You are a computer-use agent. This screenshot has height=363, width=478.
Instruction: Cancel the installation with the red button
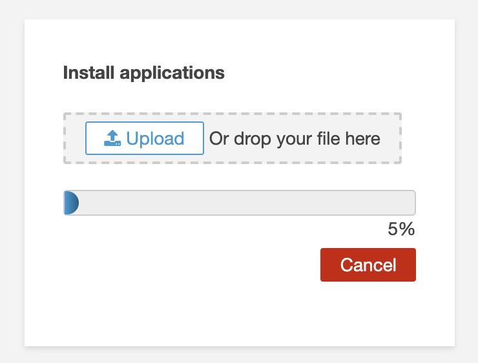tap(368, 265)
